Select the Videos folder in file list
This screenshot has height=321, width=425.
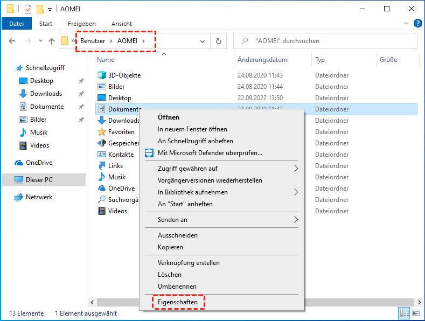click(112, 211)
